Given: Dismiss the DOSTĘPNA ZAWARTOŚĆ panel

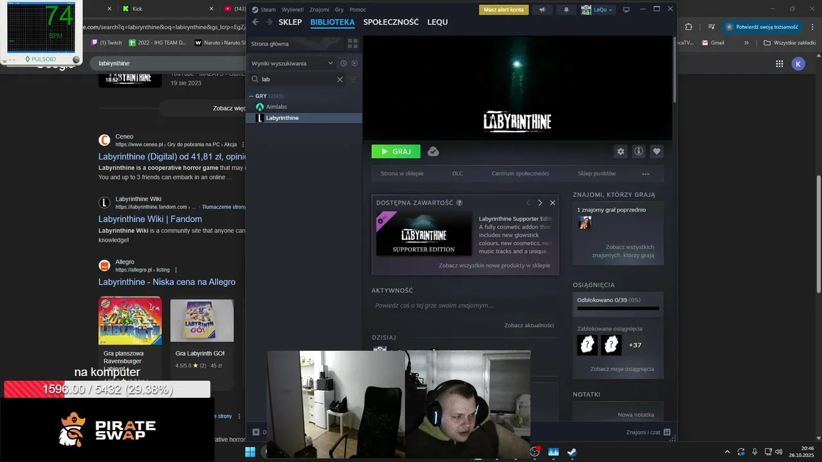Looking at the screenshot, I should [552, 203].
